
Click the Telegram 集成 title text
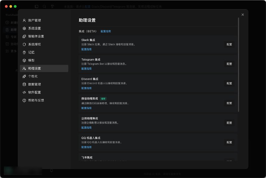pyautogui.click(x=91, y=60)
